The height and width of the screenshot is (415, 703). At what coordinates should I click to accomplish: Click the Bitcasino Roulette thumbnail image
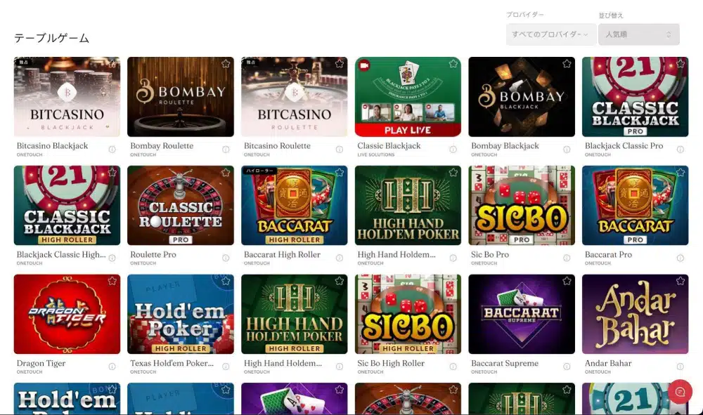click(x=294, y=97)
